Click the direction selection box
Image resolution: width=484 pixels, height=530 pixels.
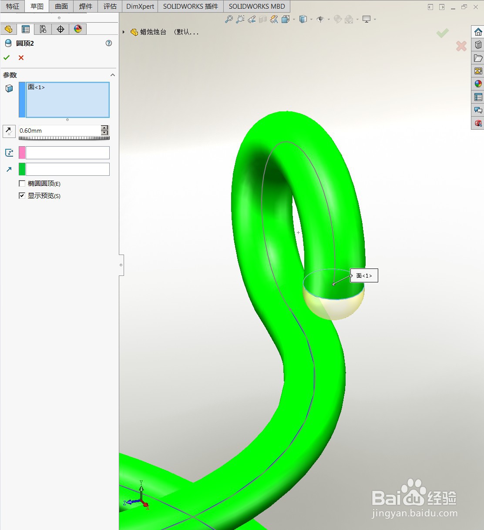click(x=67, y=169)
